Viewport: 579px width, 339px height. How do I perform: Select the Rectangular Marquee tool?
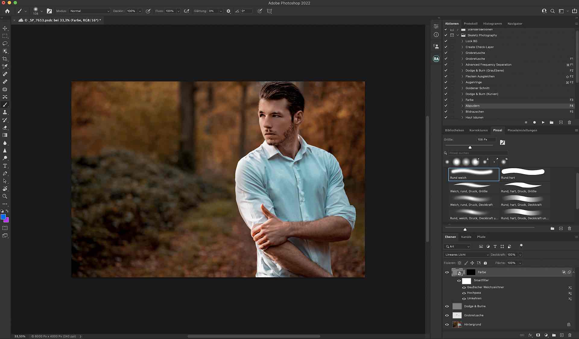click(x=5, y=36)
